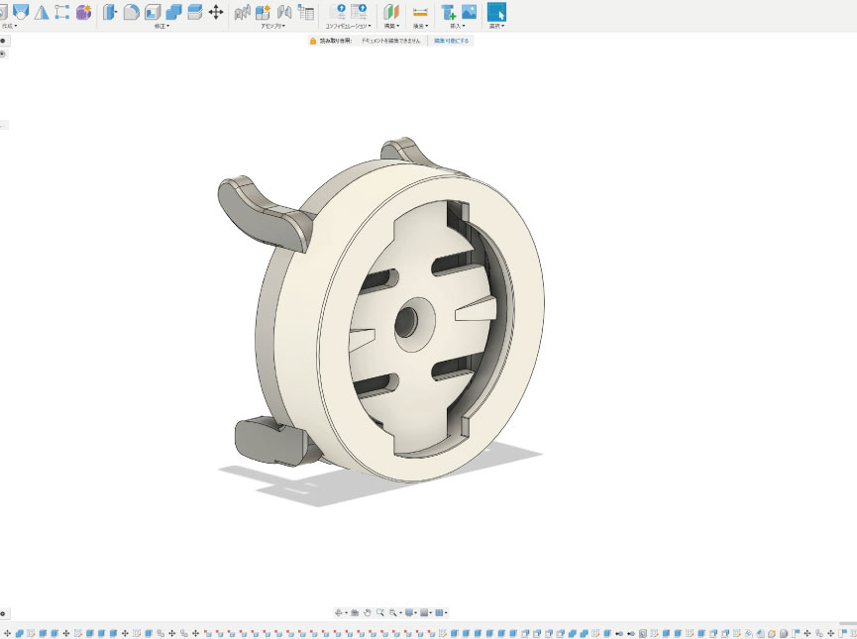Click the Insert image icon
This screenshot has width=857, height=639.
click(x=469, y=12)
